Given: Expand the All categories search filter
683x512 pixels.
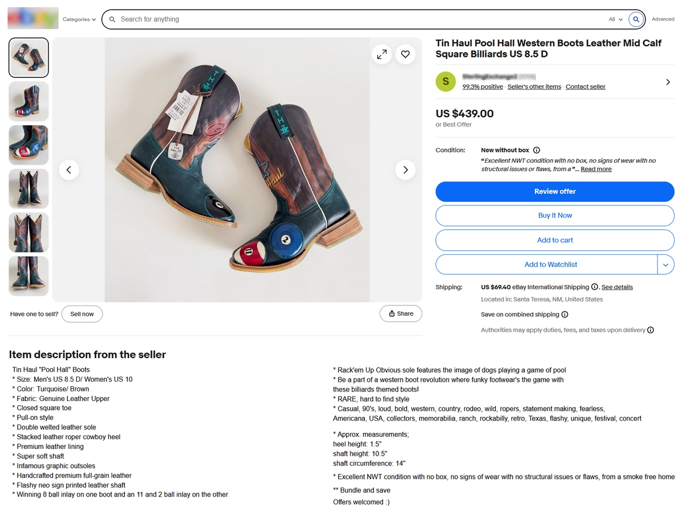Looking at the screenshot, I should (x=615, y=19).
